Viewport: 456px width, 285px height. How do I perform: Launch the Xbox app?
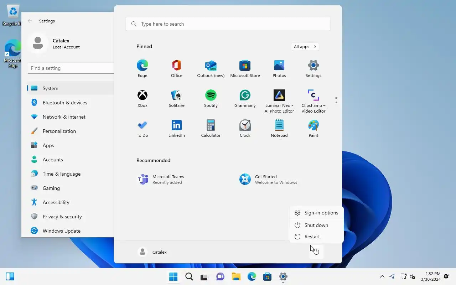[x=142, y=98]
